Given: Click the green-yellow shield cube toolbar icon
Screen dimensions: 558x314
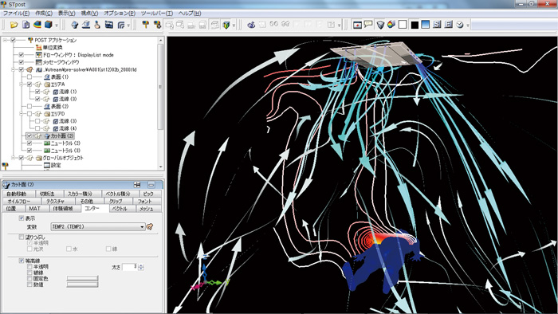Looking at the screenshot, I should [226, 25].
